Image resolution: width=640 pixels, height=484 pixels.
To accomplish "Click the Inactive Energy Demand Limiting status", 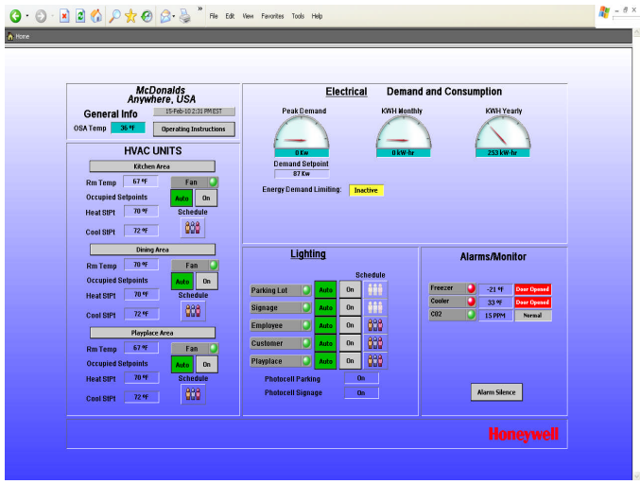I will (x=366, y=190).
